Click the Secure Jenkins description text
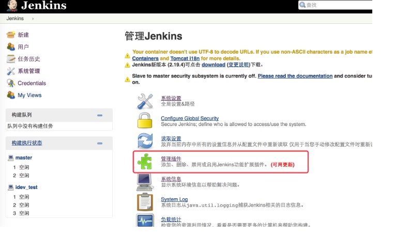The image size is (394, 237). (x=234, y=124)
